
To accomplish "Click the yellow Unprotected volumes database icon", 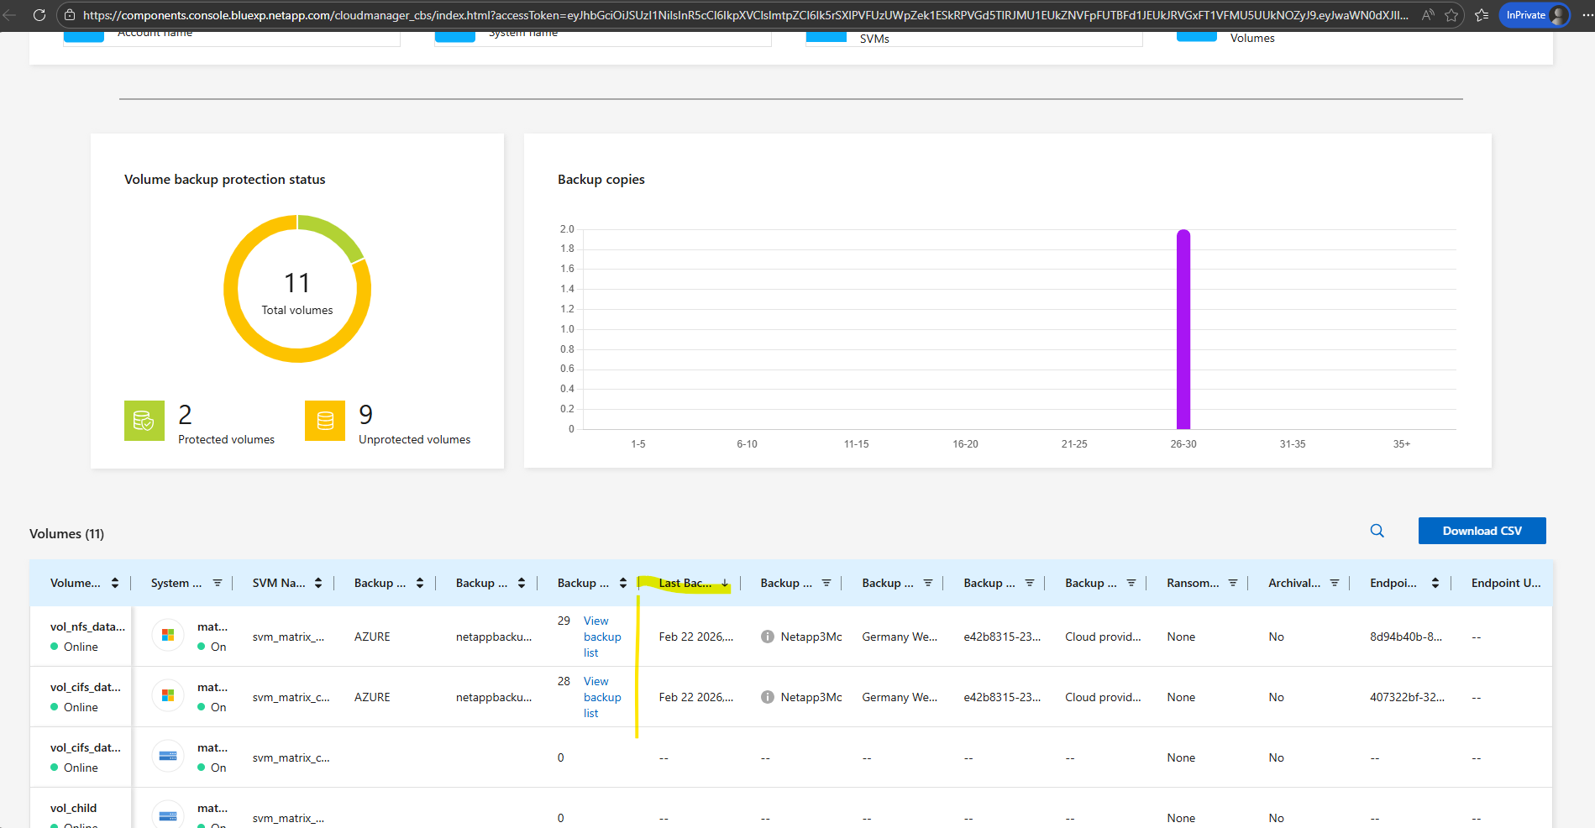I will (x=324, y=421).
